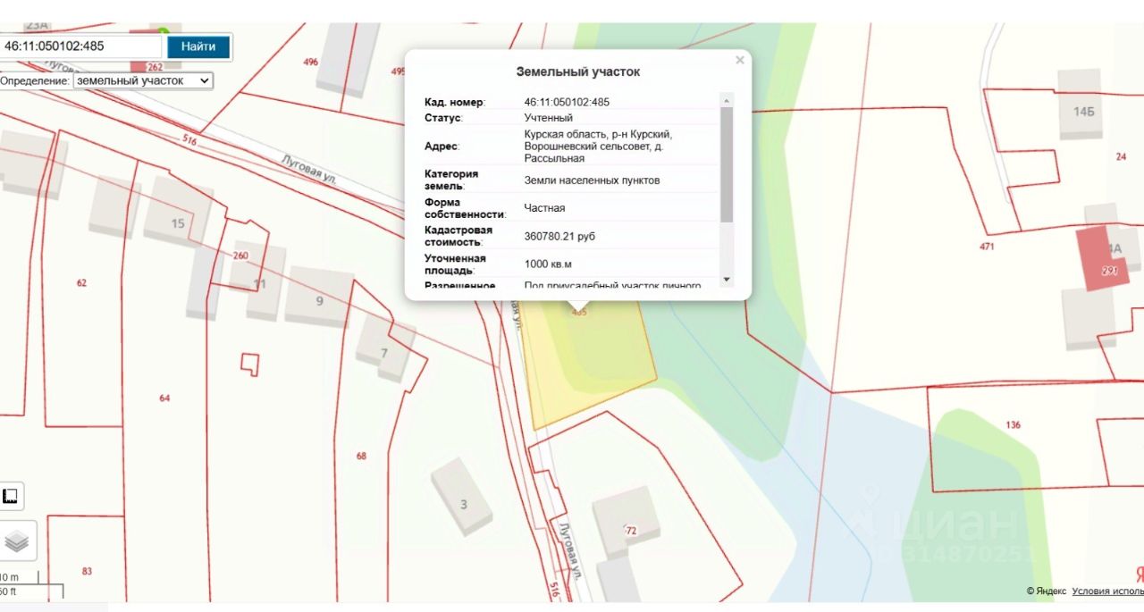Image resolution: width=1144 pixels, height=612 pixels.
Task: Click the popup scrollbar down arrow
Action: [726, 280]
